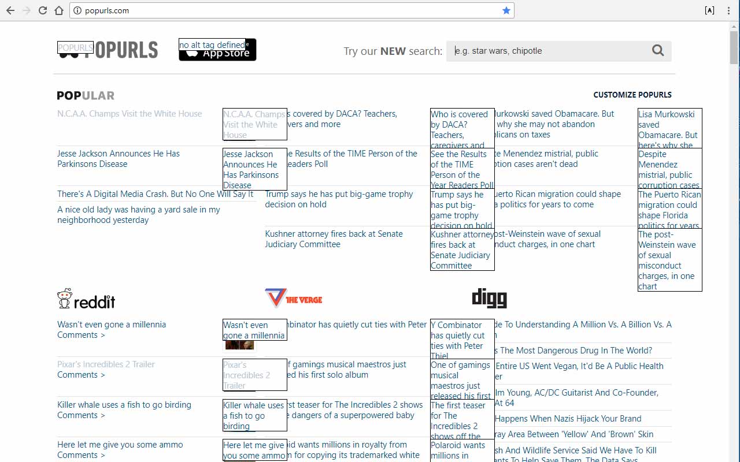
Task: Open Verge story about gamings musical maestros
Action: (x=347, y=370)
